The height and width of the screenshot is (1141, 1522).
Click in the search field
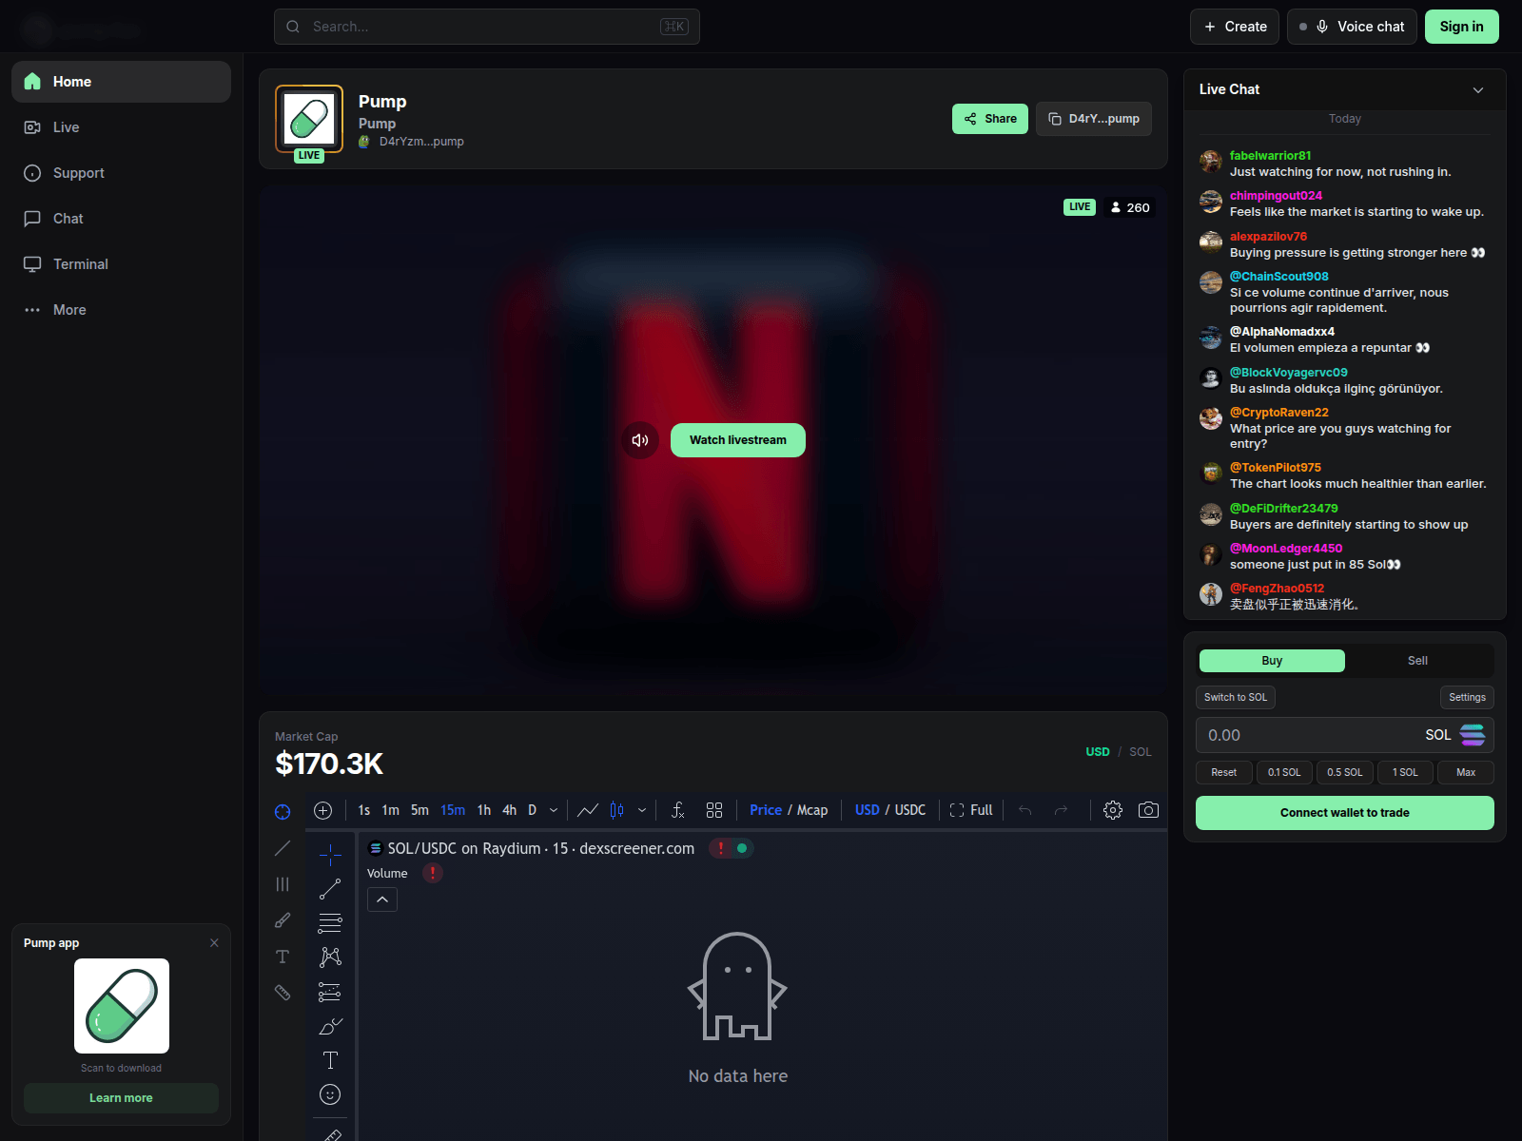point(487,27)
